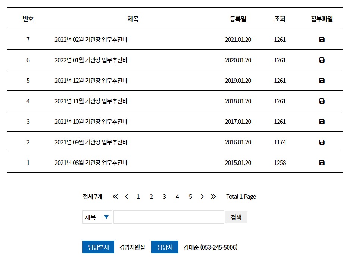353x260 pixels.
Task: Download attachment for 2022년 01월 업무추진비
Action: click(322, 60)
